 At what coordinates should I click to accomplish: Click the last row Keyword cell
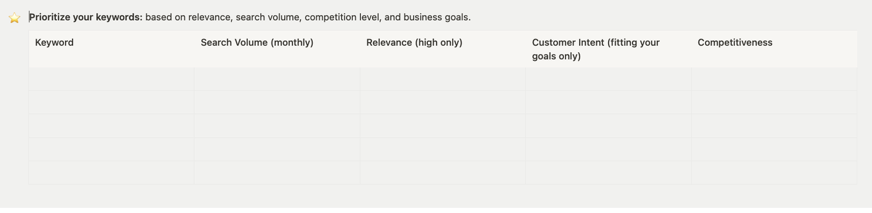click(112, 173)
